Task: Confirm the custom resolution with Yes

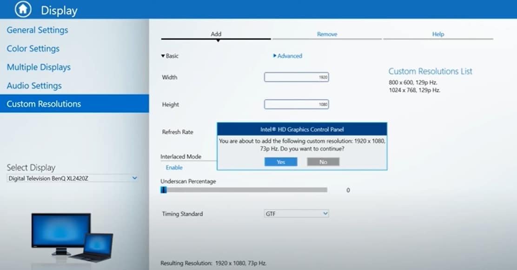Action: click(x=281, y=162)
